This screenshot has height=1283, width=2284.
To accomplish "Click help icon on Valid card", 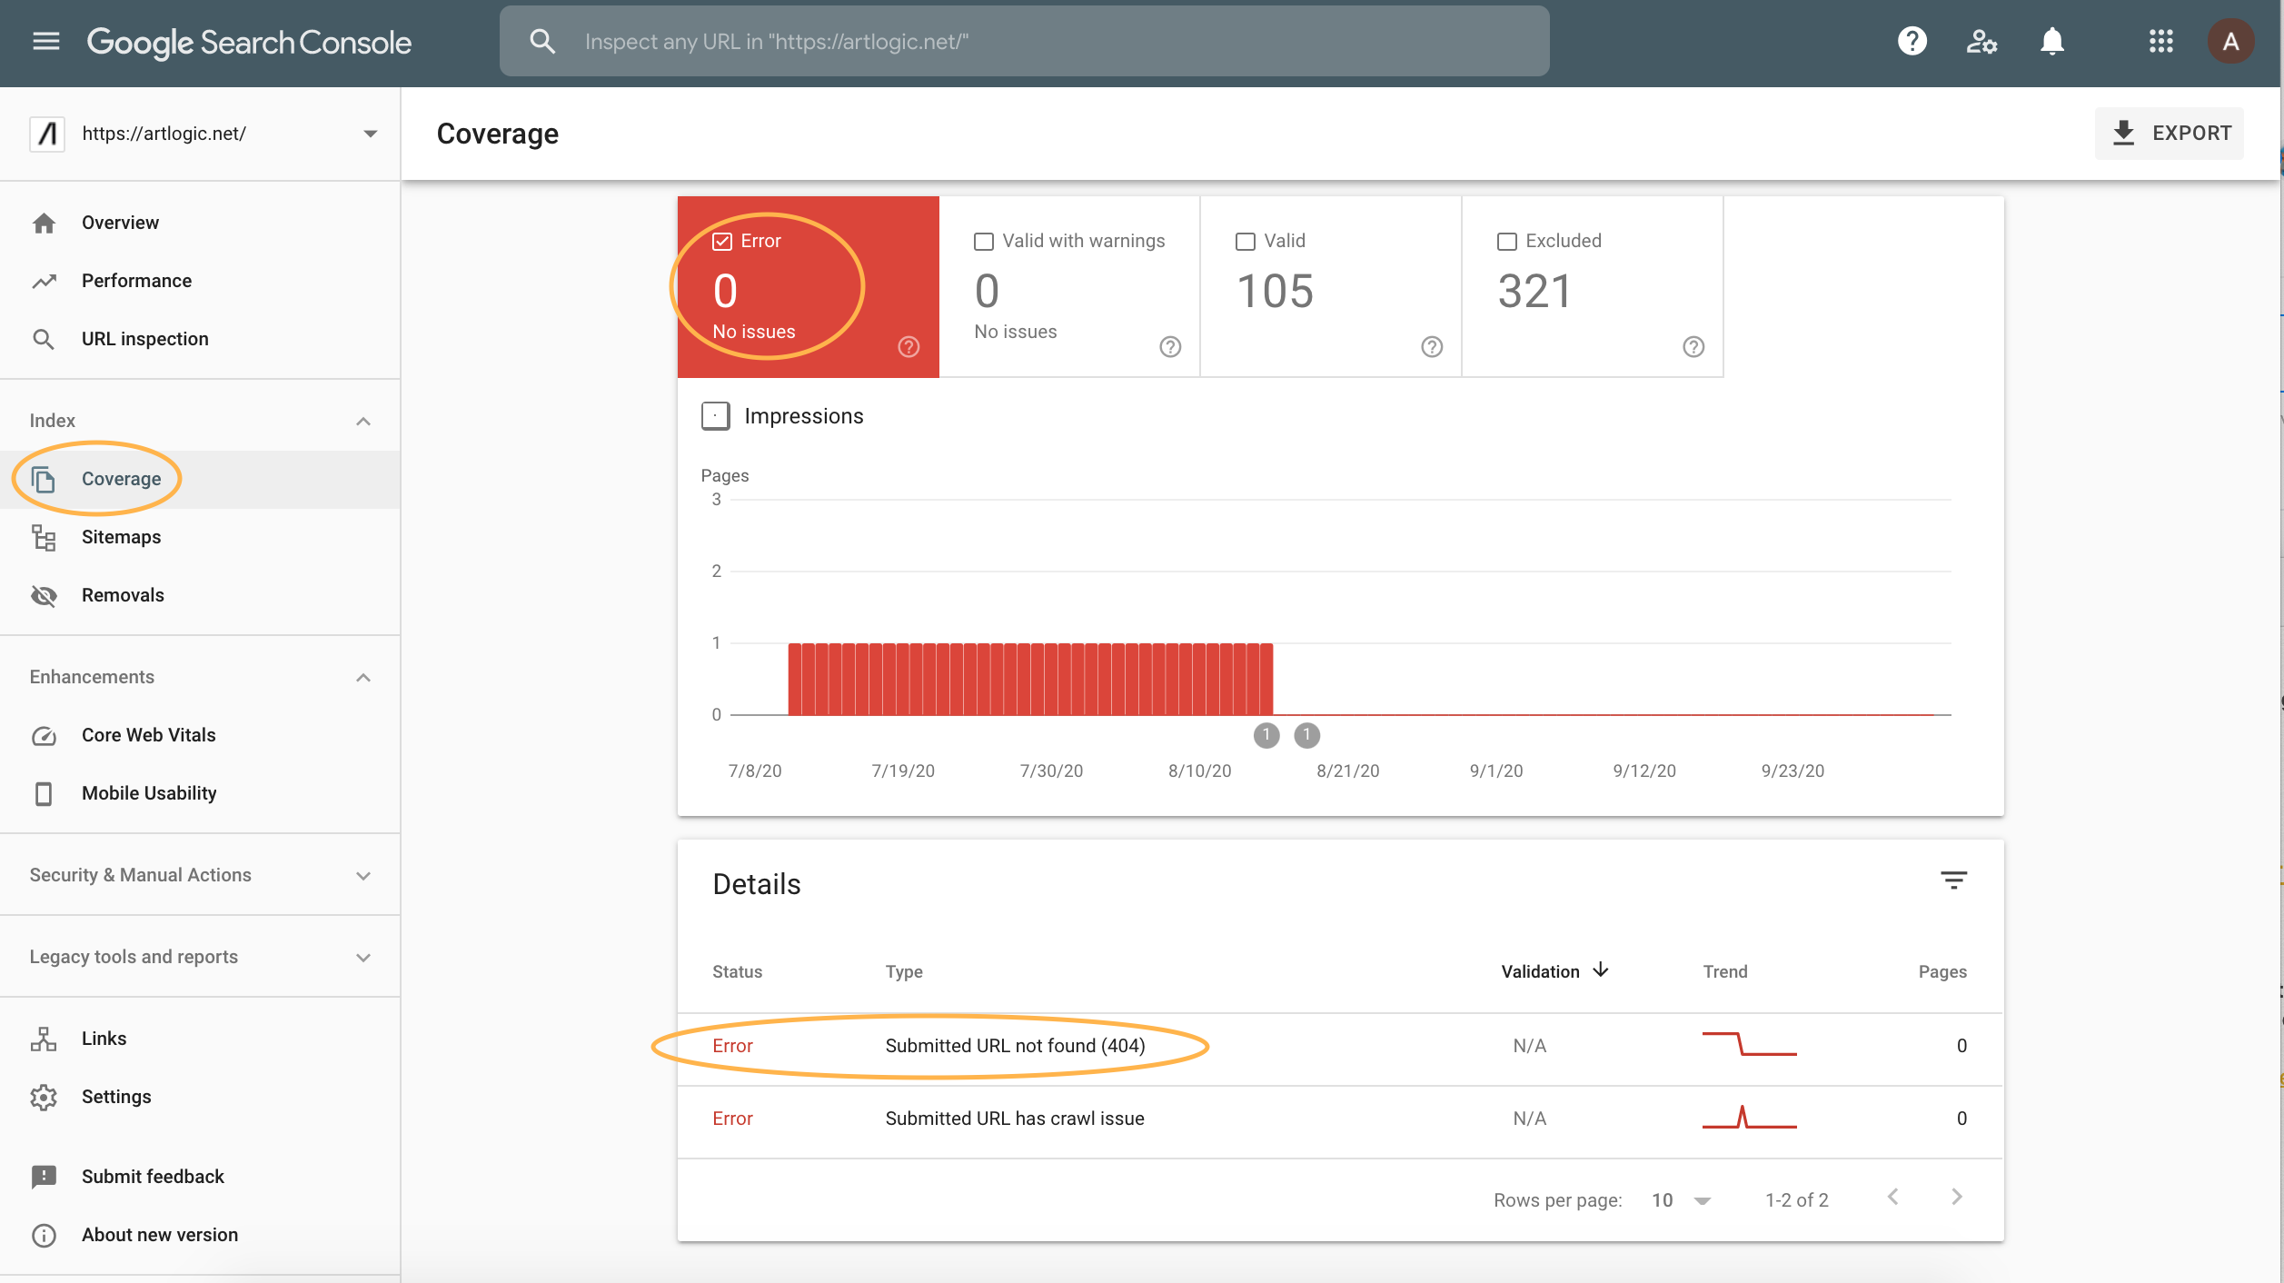I will pos(1432,347).
